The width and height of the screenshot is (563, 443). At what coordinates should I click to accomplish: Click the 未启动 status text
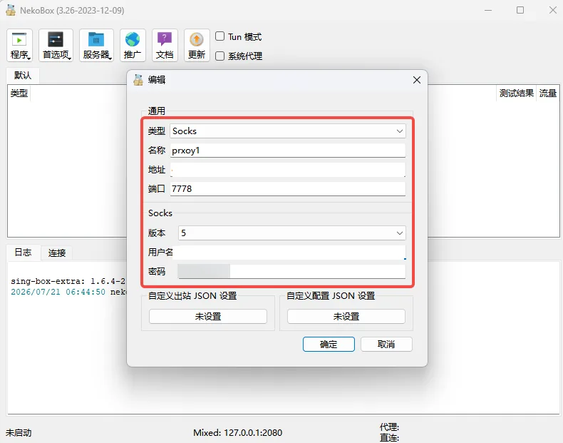point(19,432)
